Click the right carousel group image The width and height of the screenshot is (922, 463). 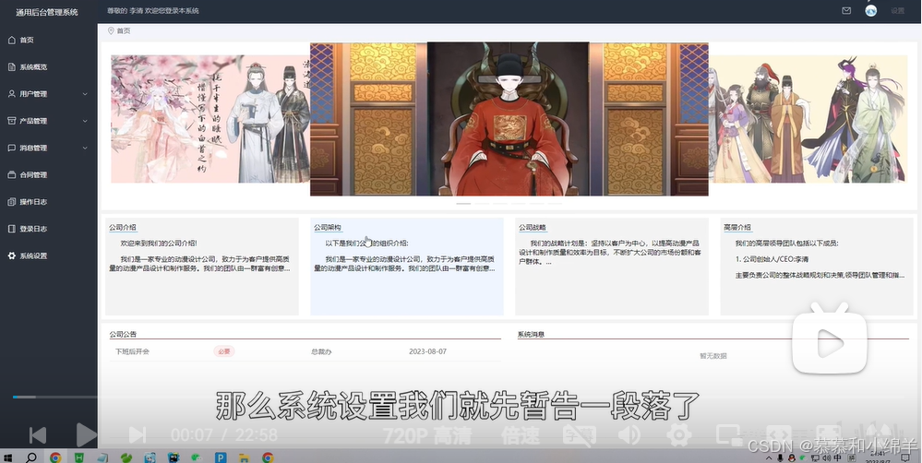808,119
